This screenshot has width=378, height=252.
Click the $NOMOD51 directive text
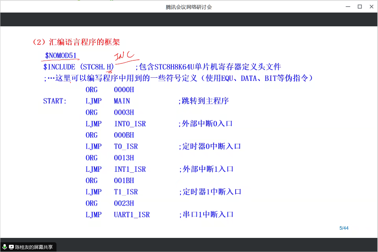(61, 56)
